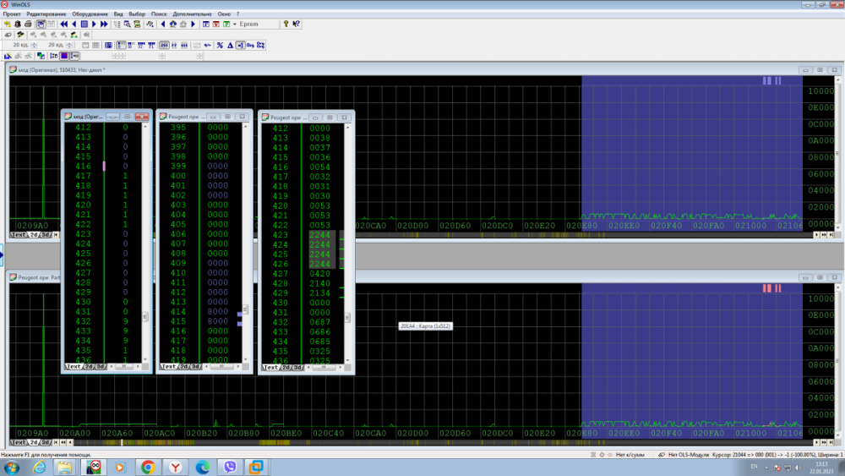Screen dimensions: 845x476
Task: Open Internet Explorer from taskbar
Action: [x=40, y=468]
